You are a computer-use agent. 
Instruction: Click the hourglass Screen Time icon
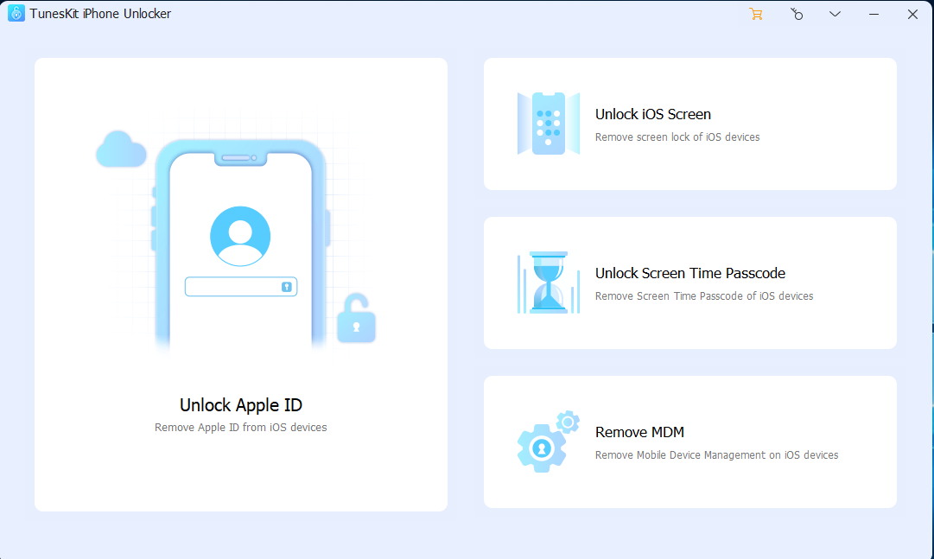[548, 283]
